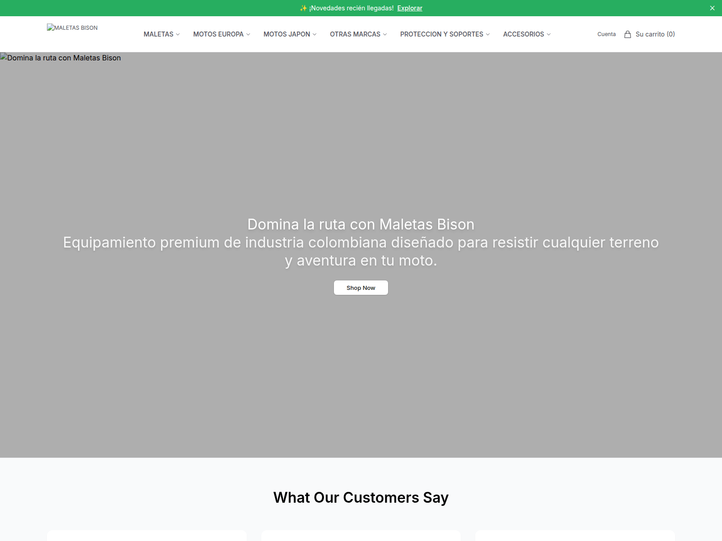Dismiss the green announcement banner
This screenshot has height=541, width=722.
pyautogui.click(x=712, y=8)
